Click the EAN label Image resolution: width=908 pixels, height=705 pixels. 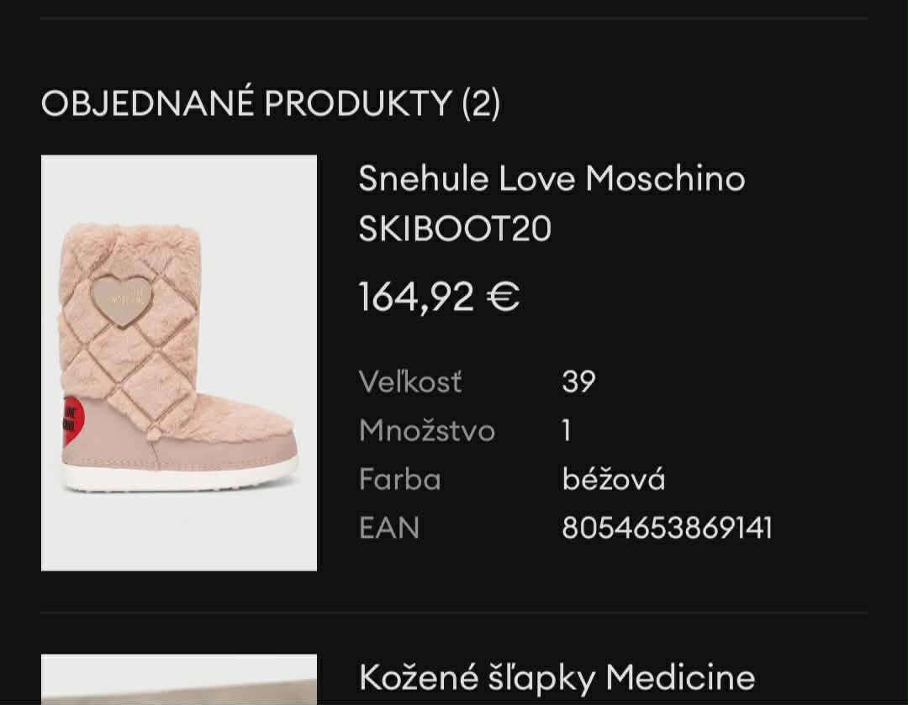388,528
